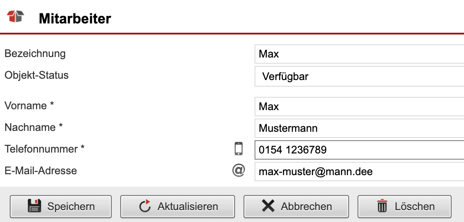The width and height of the screenshot is (464, 222).
Task: Click into the Vorname text field
Action: click(x=359, y=107)
